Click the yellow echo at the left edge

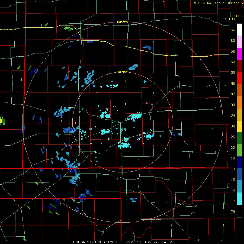pos(1,121)
